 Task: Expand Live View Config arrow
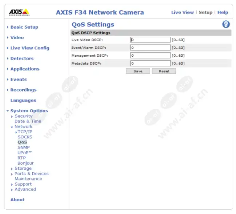pos(8,48)
